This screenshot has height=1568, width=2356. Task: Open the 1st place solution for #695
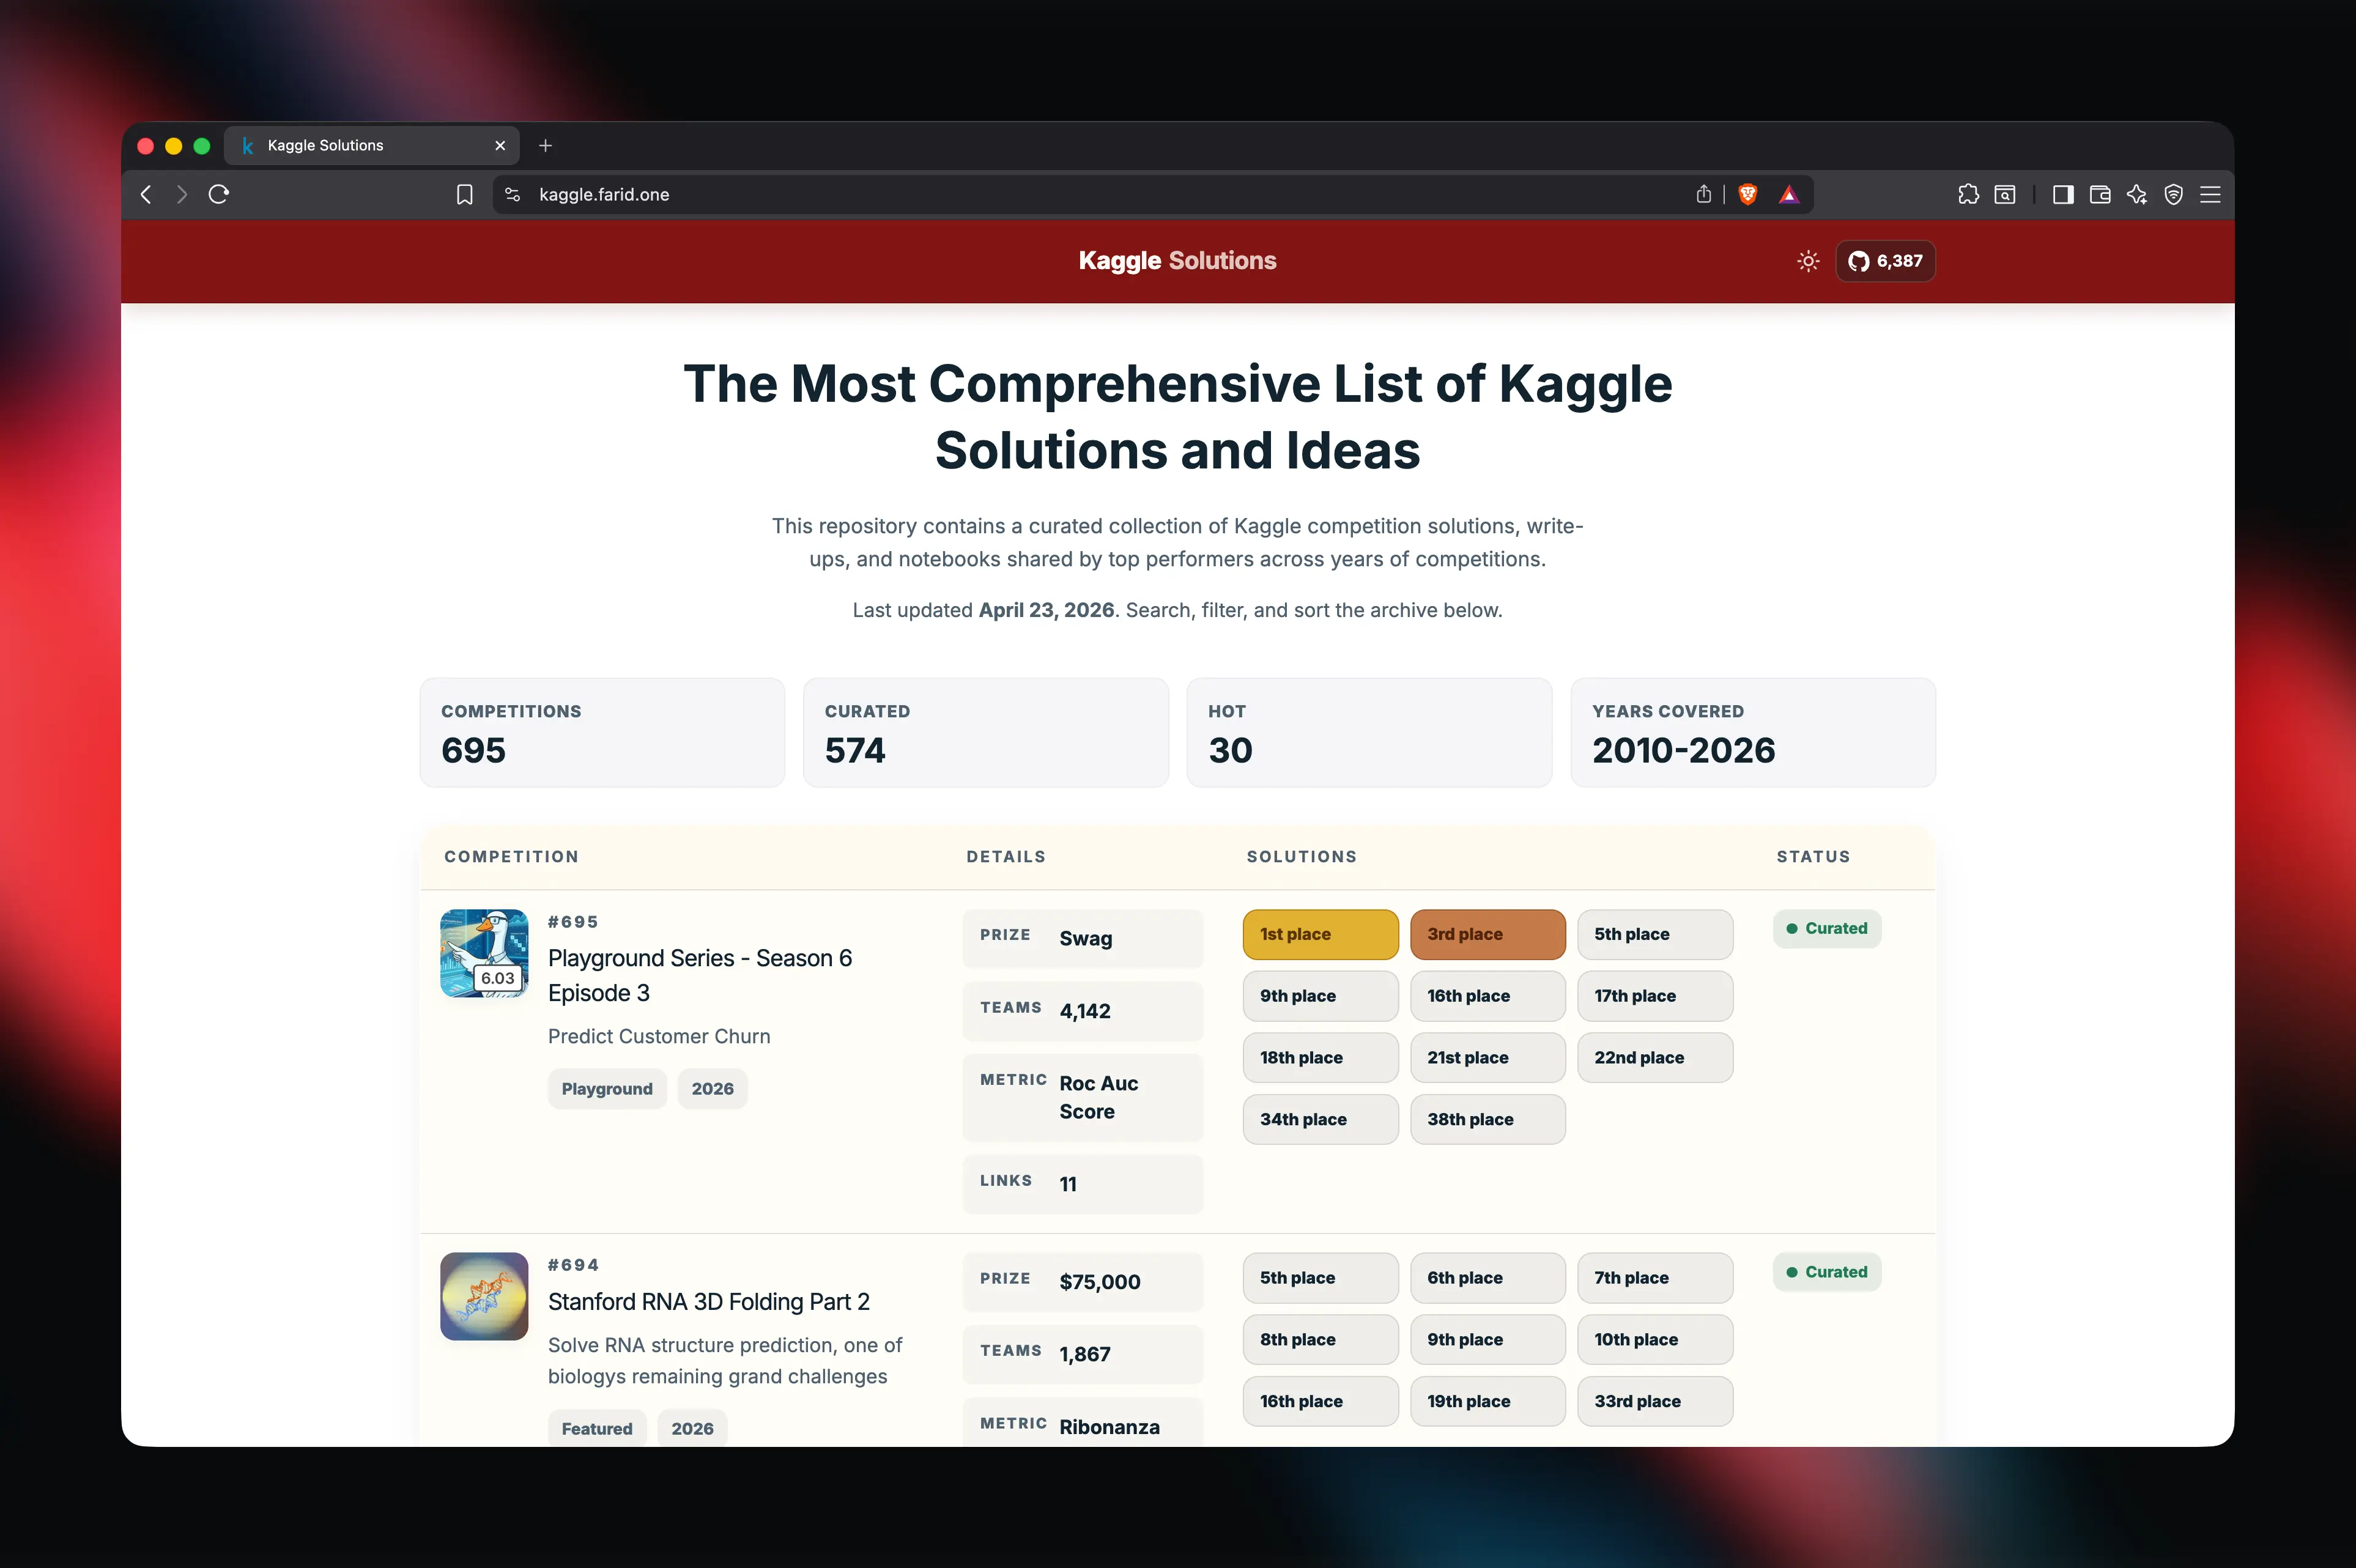point(1320,934)
